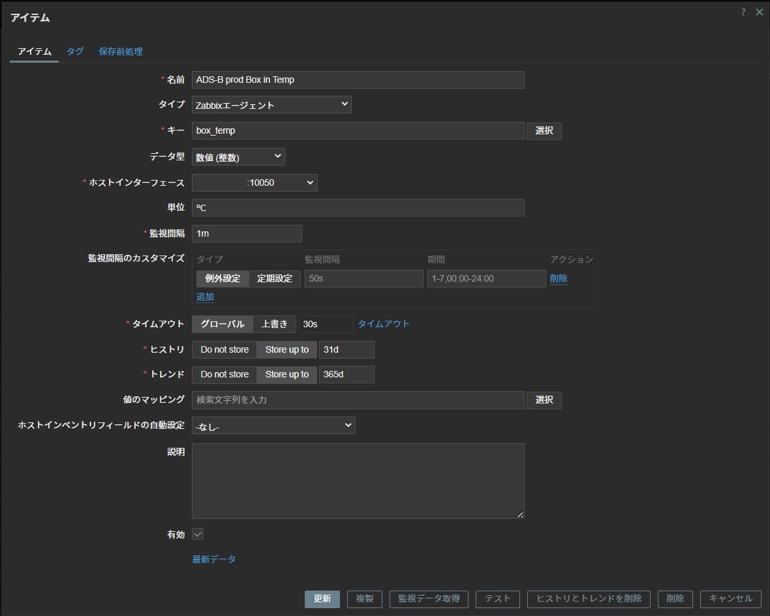Image resolution: width=770 pixels, height=616 pixels.
Task: Open ホストインベントリフィールド dropdown
Action: [273, 426]
